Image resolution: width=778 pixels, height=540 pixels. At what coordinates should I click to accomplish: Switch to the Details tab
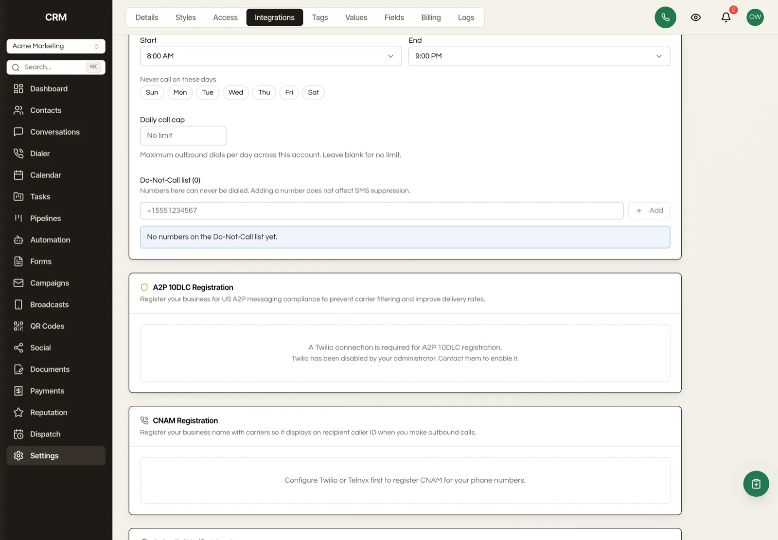click(x=147, y=17)
